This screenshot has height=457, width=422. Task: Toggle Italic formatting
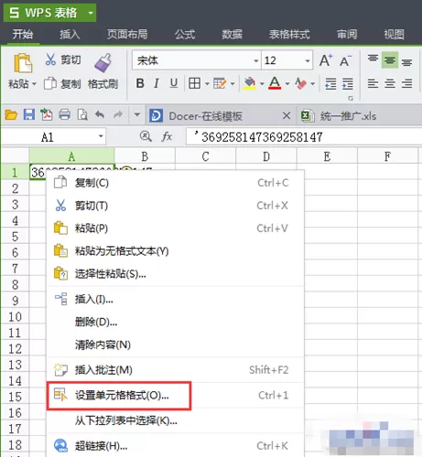coord(157,83)
